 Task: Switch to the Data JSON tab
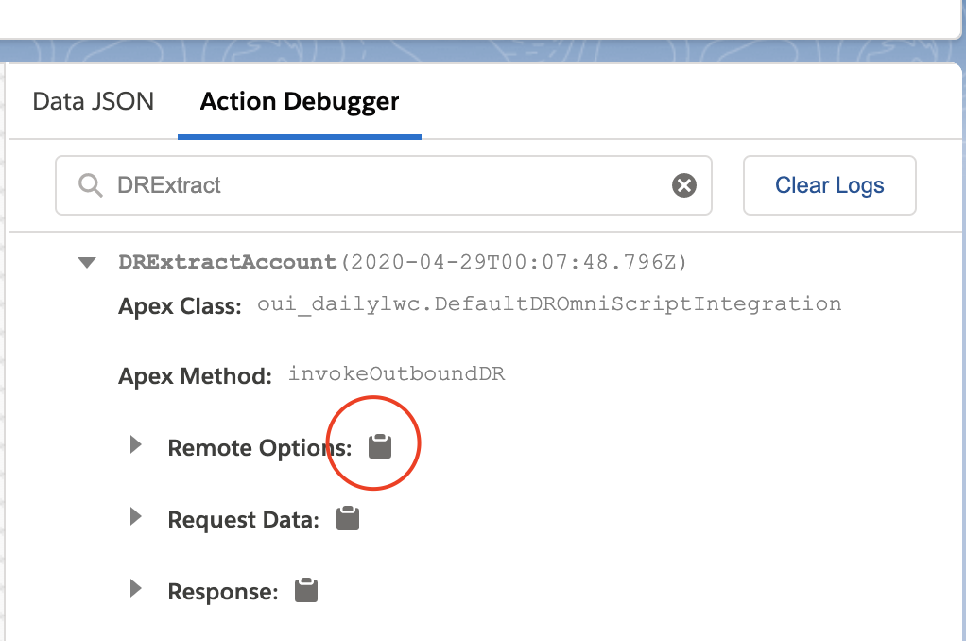93,101
